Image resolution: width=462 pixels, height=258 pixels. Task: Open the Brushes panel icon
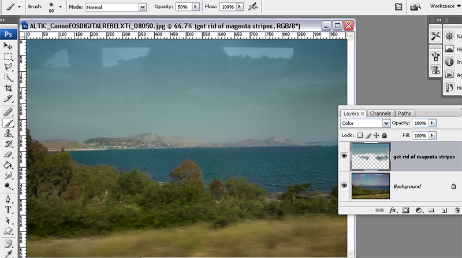(x=435, y=56)
